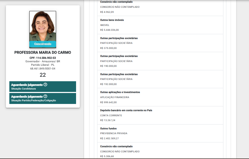Click participações societárias heading above R$ 375.000,00
249x159 pixels.
tap(119, 38)
